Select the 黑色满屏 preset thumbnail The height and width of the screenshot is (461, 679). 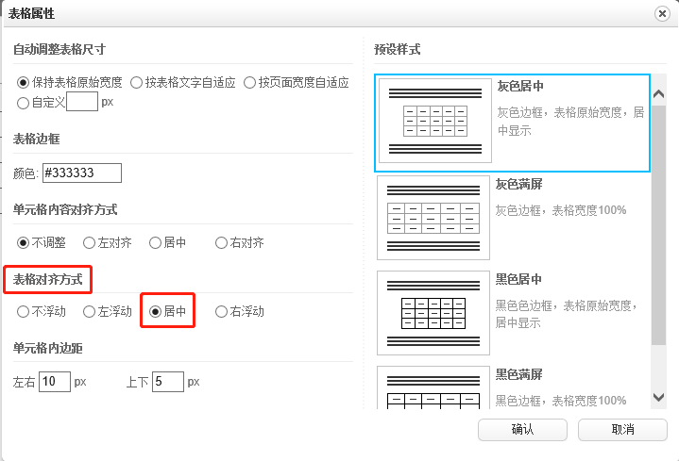[x=434, y=388]
